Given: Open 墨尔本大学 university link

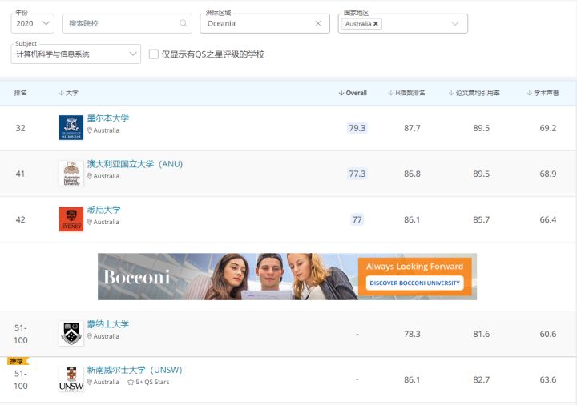Looking at the screenshot, I should [x=108, y=118].
